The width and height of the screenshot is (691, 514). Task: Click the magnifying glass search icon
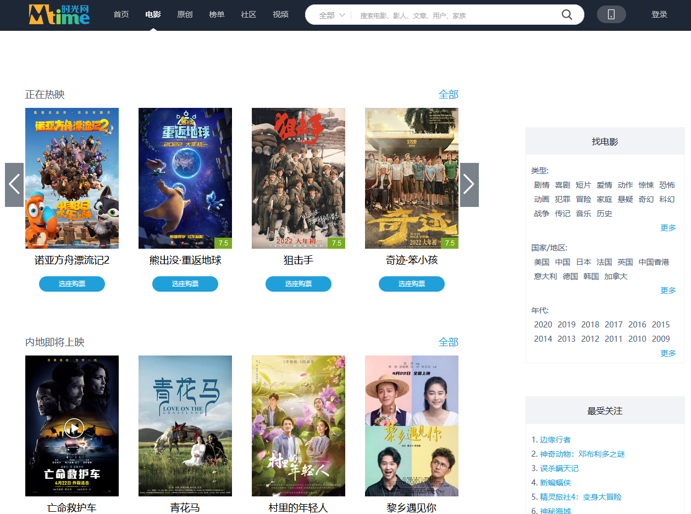[567, 15]
